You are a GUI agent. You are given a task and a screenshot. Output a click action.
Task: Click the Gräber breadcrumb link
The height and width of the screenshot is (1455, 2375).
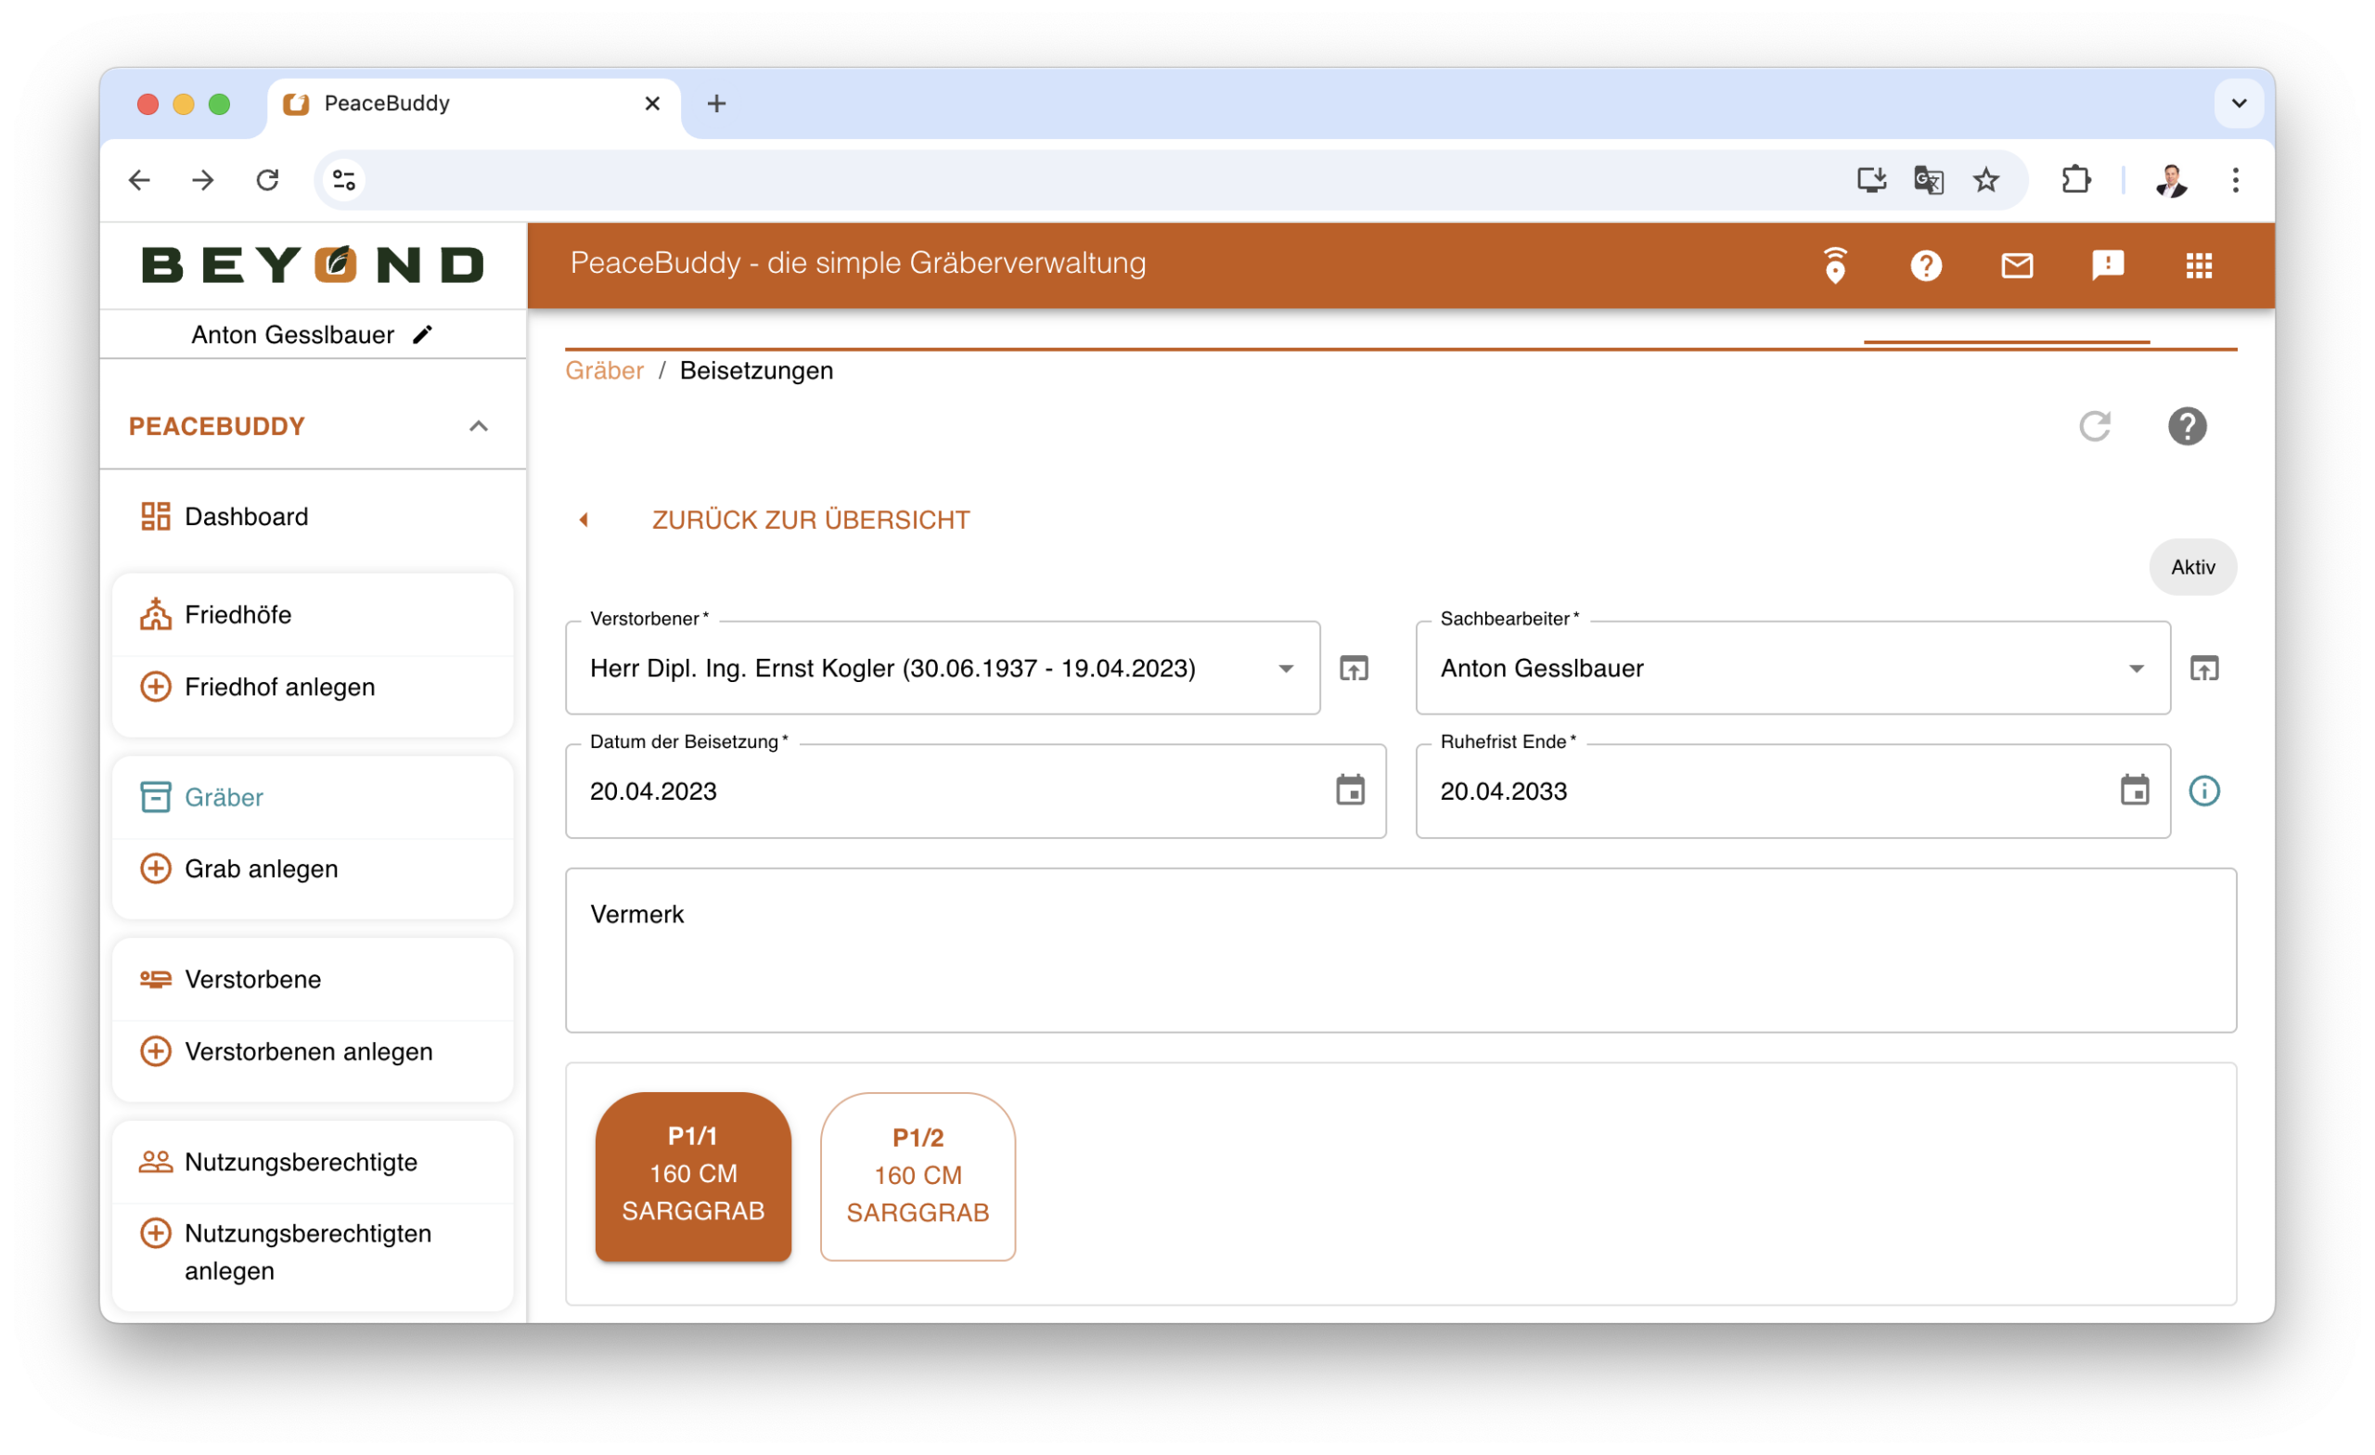pos(604,370)
